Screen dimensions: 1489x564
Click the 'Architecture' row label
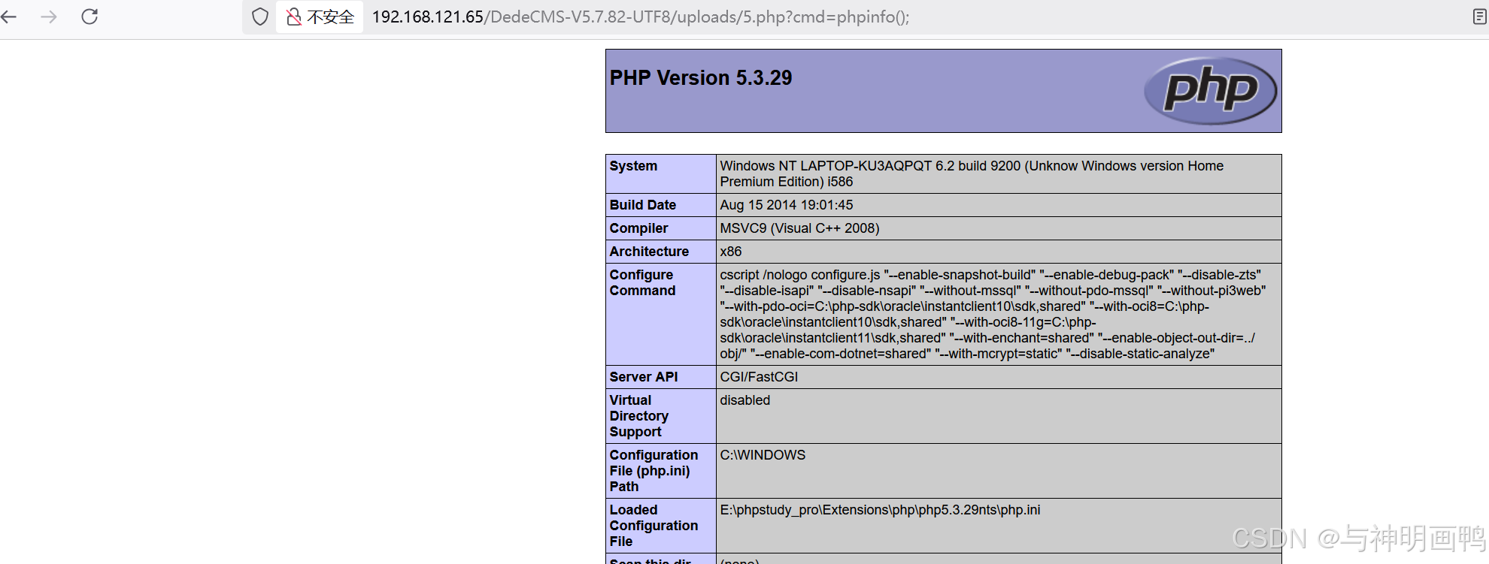pos(649,252)
